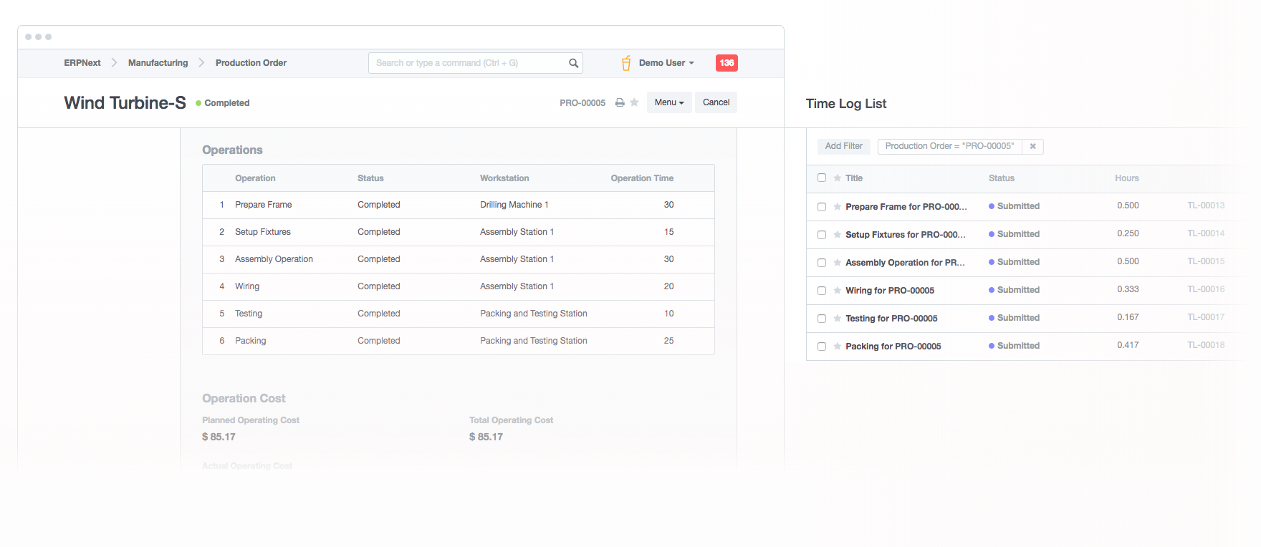Click the search magnifier icon
The width and height of the screenshot is (1261, 547).
573,63
